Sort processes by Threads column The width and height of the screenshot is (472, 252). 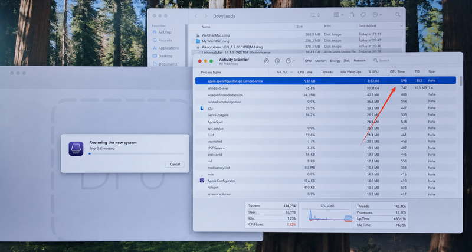[x=327, y=72]
